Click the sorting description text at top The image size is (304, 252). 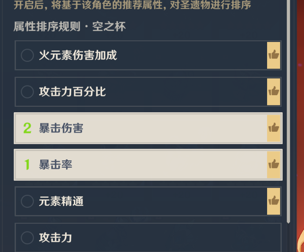tap(132, 5)
